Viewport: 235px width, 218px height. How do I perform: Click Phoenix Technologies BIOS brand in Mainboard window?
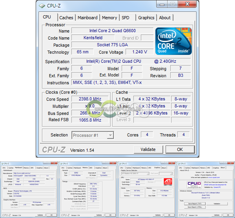coord(34,191)
